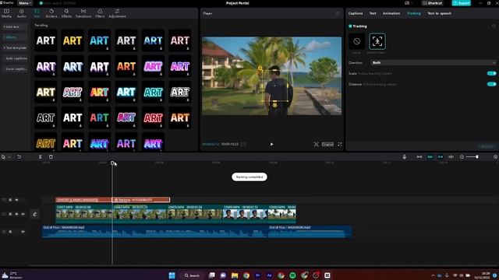Click the reset icon beside Tracking header
Image resolution: width=499 pixels, height=280 pixels.
(x=494, y=26)
